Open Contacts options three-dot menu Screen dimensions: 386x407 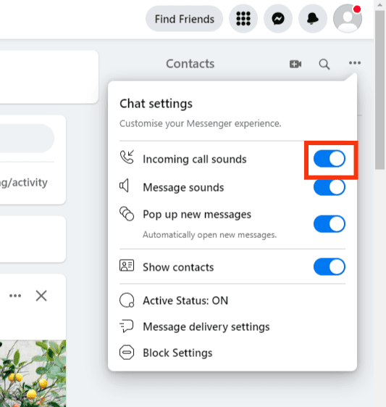pyautogui.click(x=355, y=63)
